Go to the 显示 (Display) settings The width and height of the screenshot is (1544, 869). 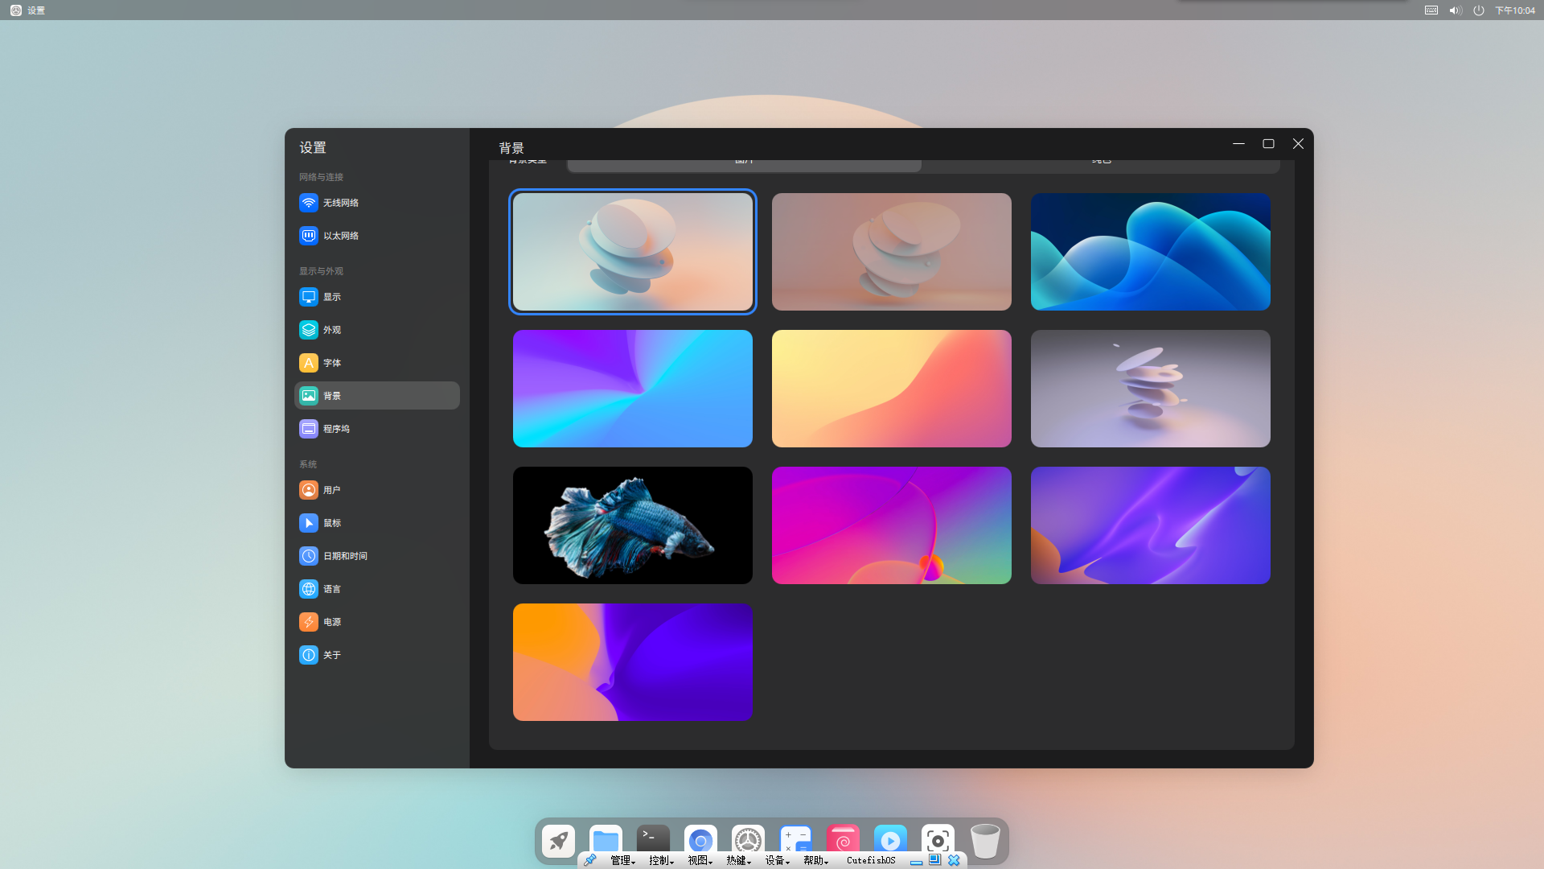[331, 297]
